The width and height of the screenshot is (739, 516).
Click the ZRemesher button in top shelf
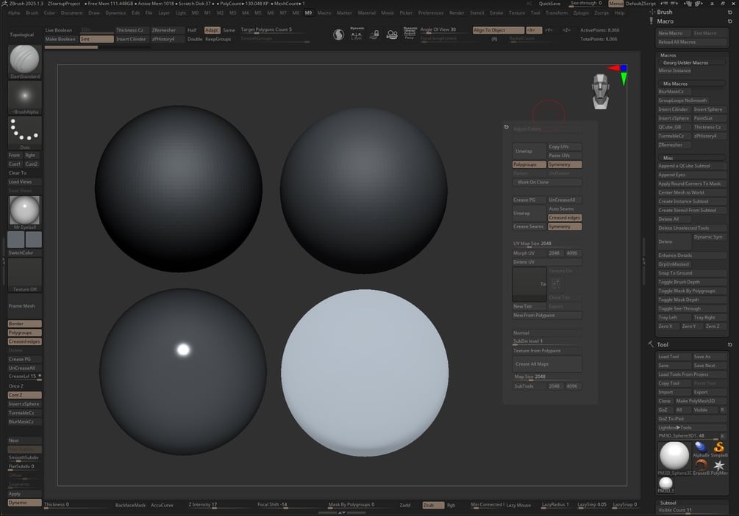[168, 30]
